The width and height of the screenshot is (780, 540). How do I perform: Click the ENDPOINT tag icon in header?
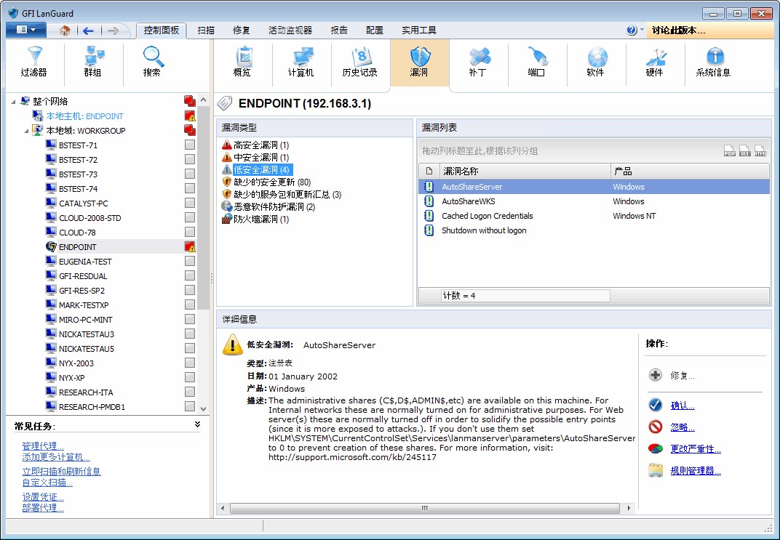point(225,103)
